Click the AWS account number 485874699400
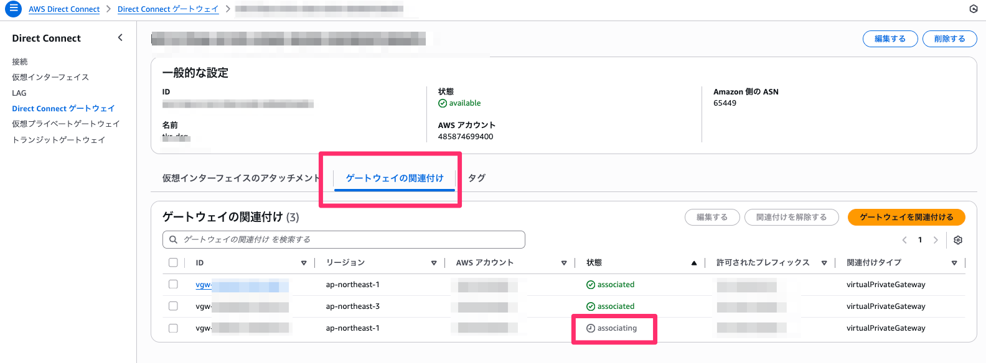986x363 pixels. 466,137
